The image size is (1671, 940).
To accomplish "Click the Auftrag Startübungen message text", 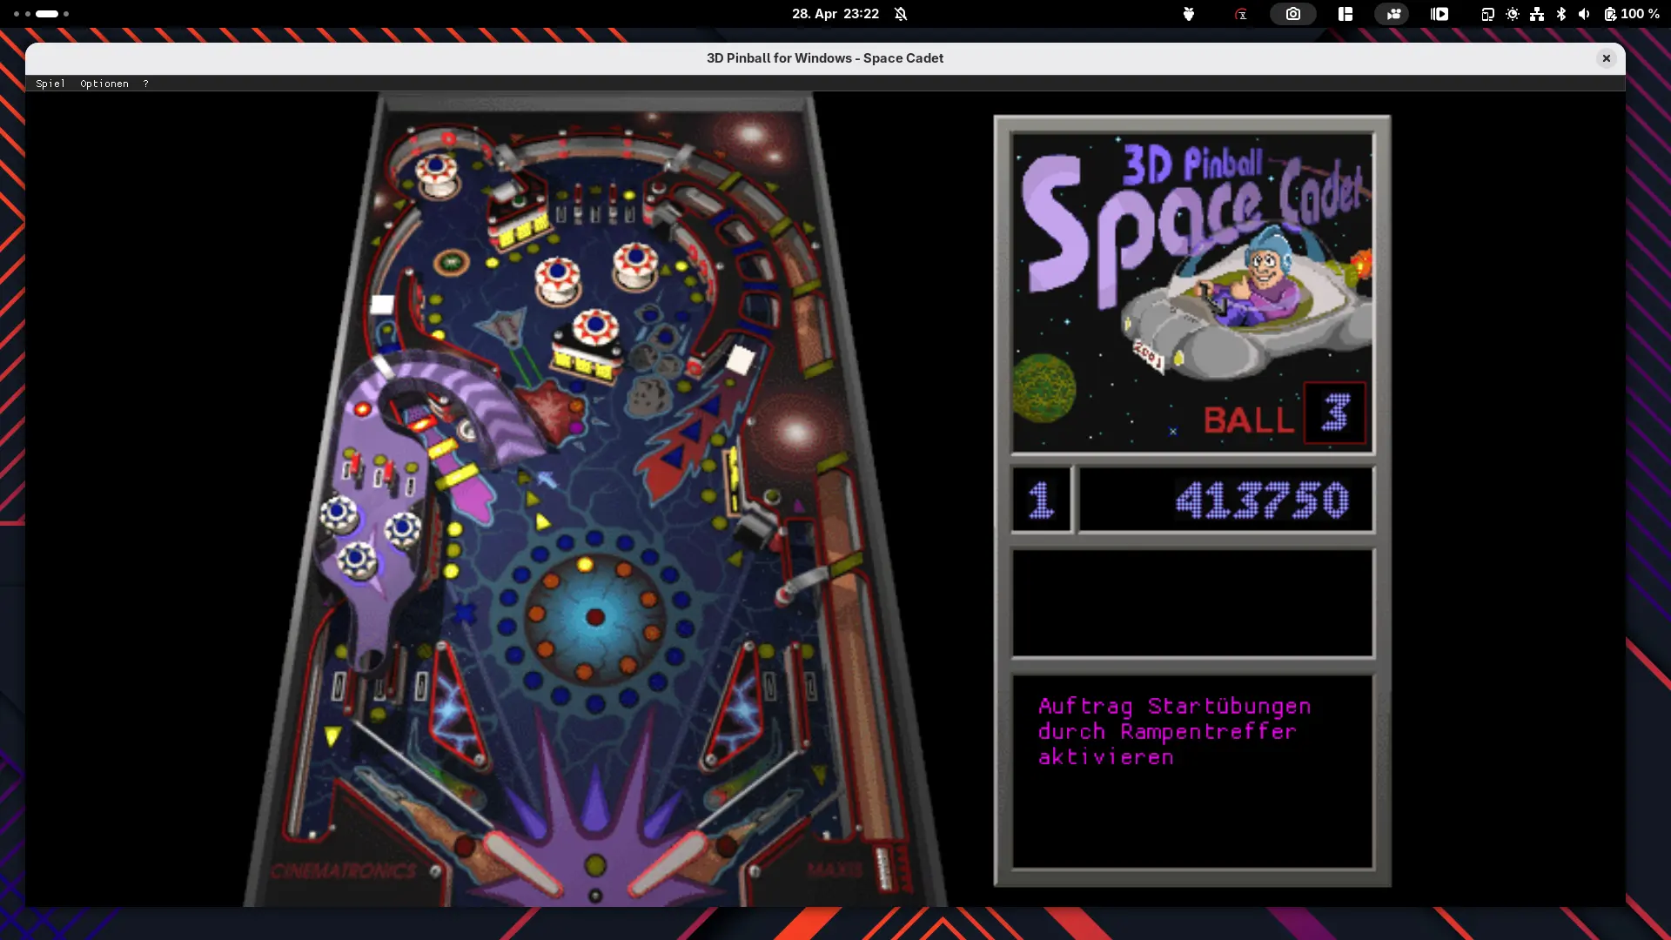I will coord(1174,731).
